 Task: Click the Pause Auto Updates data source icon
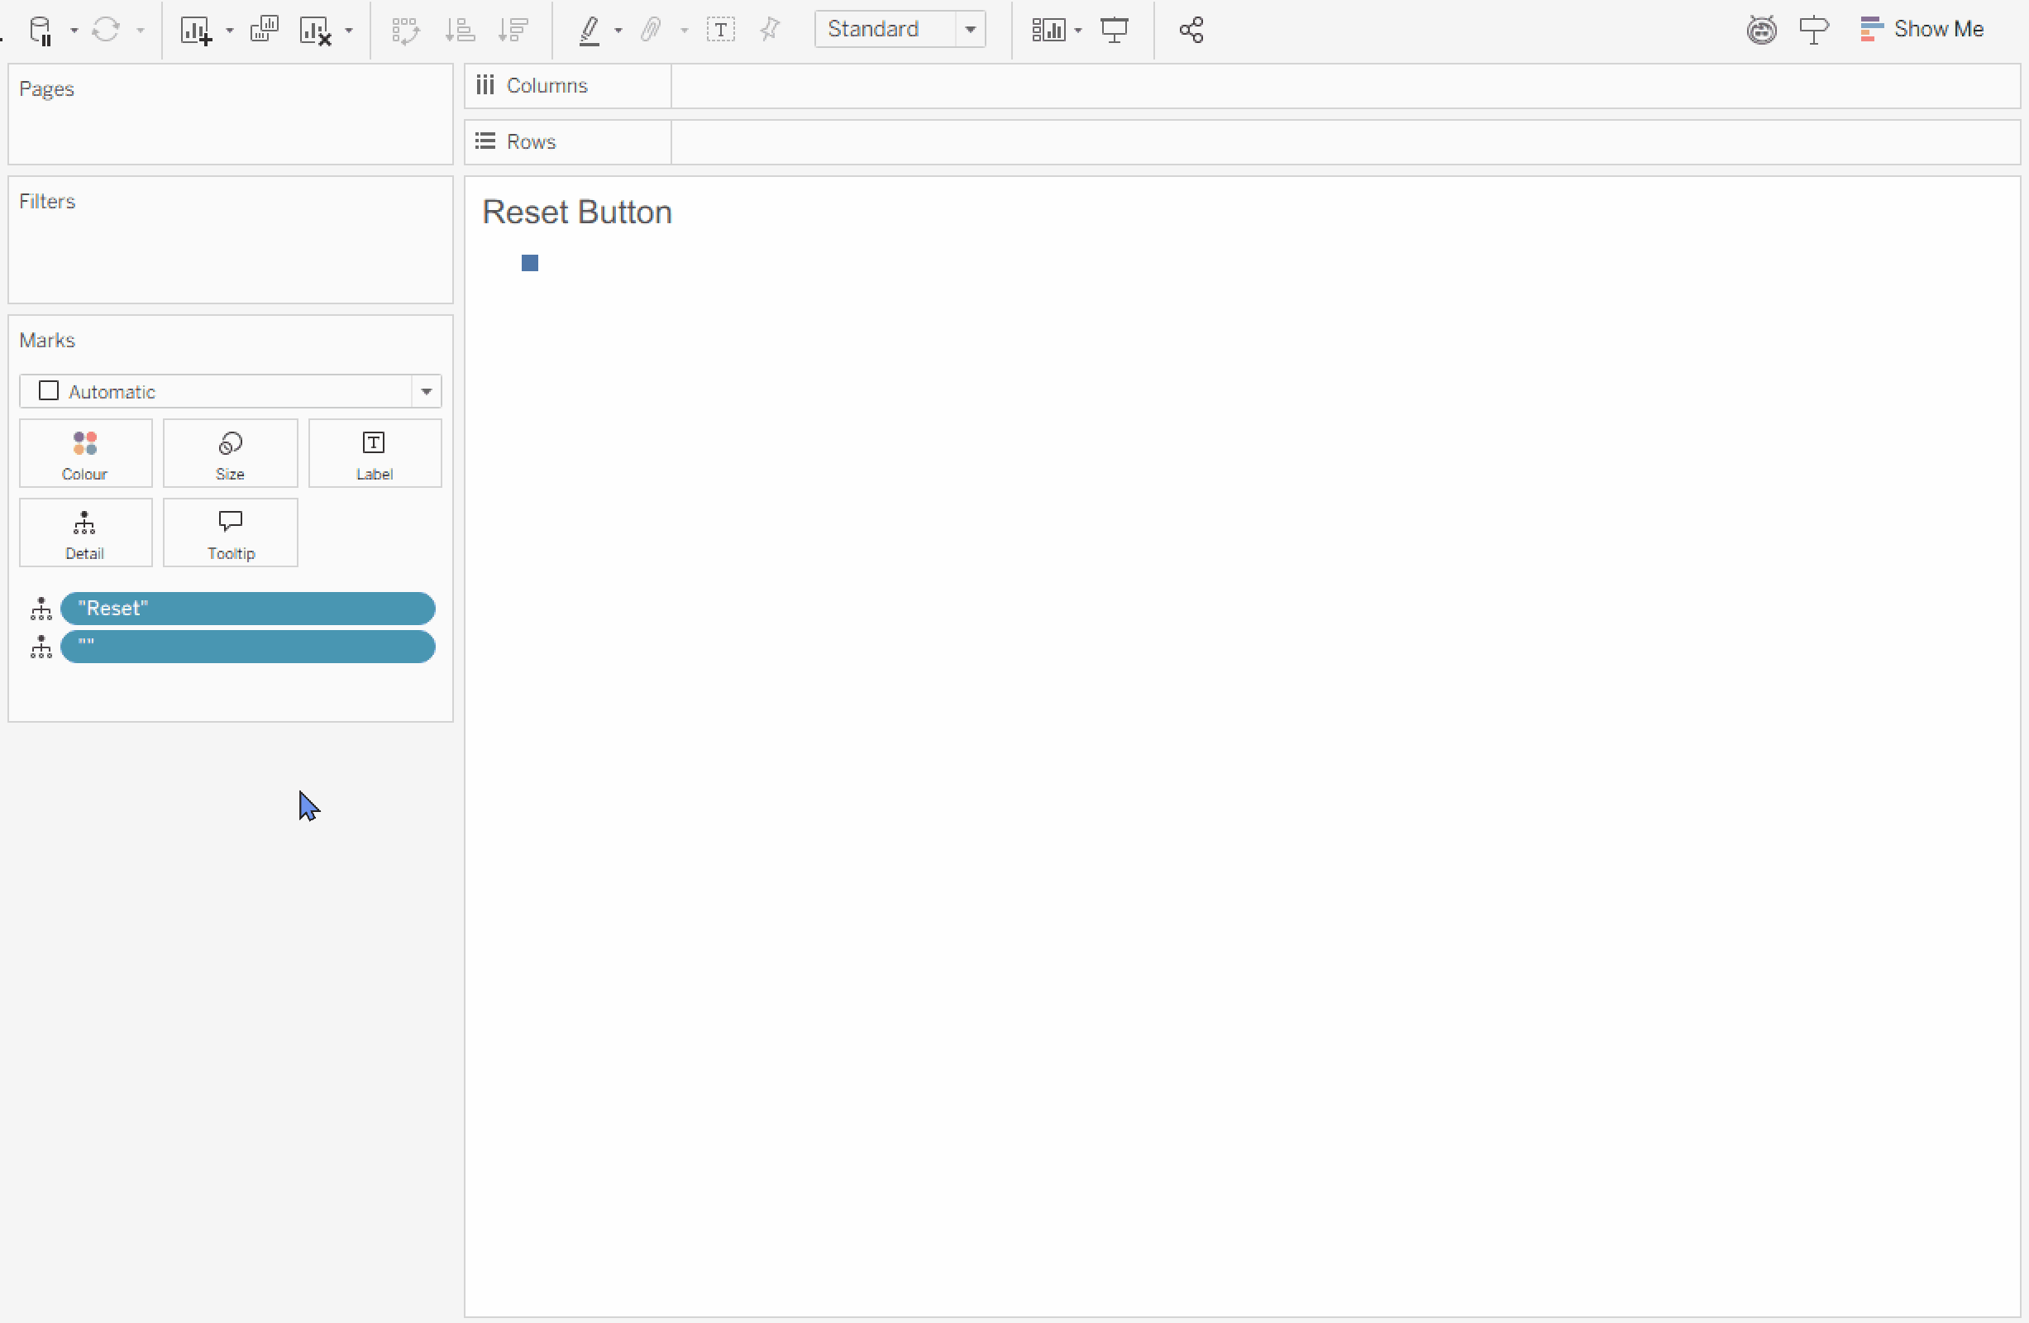coord(41,31)
